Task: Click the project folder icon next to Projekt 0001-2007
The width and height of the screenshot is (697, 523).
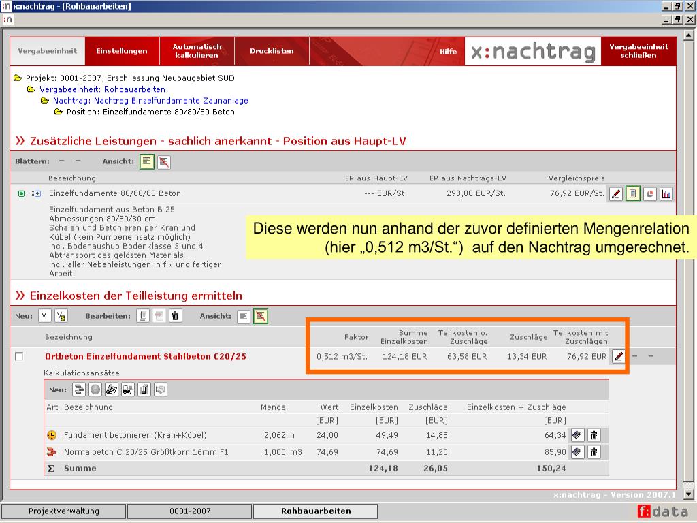Action: coord(18,78)
